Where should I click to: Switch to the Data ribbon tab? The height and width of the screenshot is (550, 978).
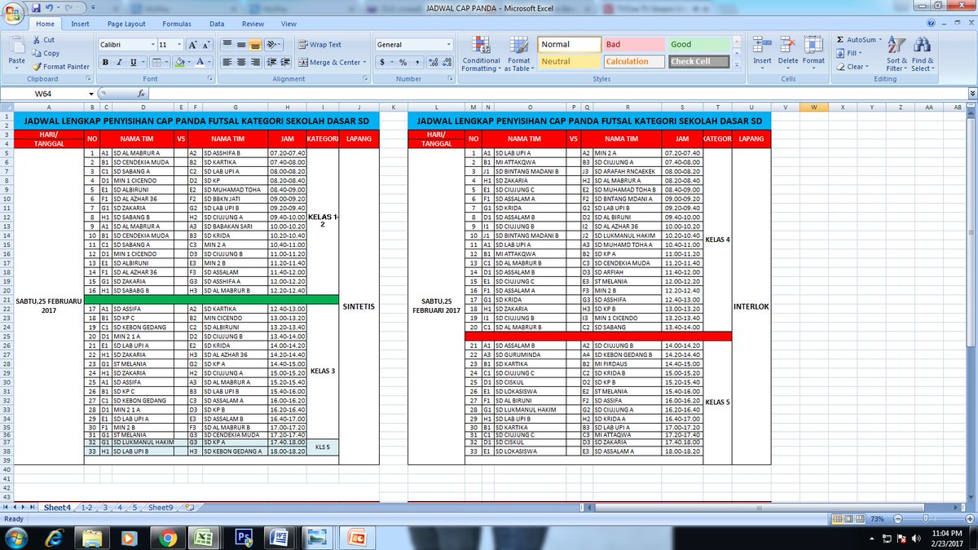click(217, 24)
